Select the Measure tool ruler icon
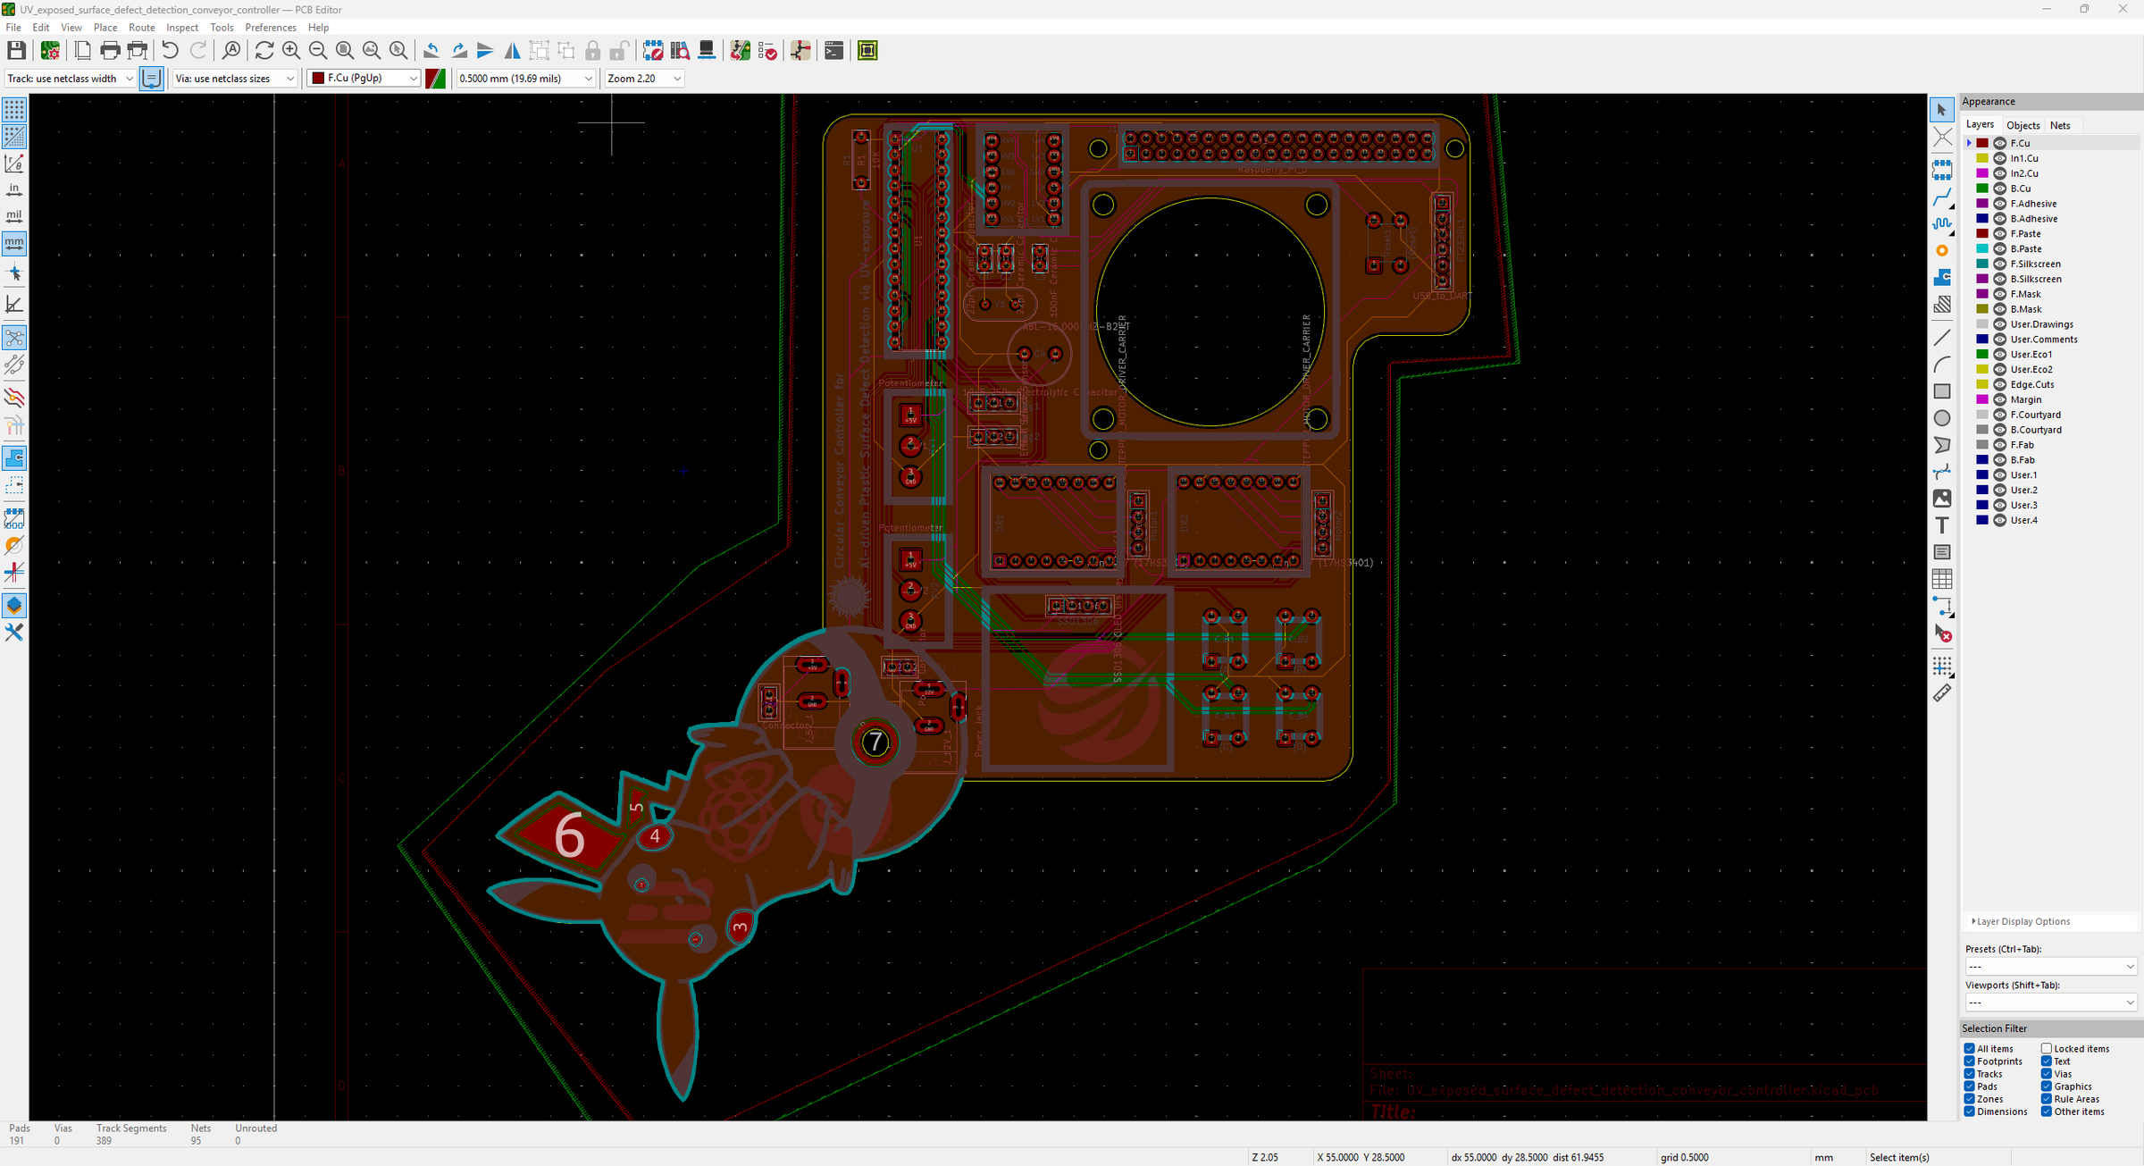The width and height of the screenshot is (2144, 1166). click(x=1942, y=693)
